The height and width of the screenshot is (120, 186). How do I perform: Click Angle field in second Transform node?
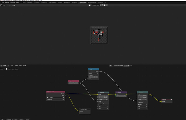pos(142,99)
